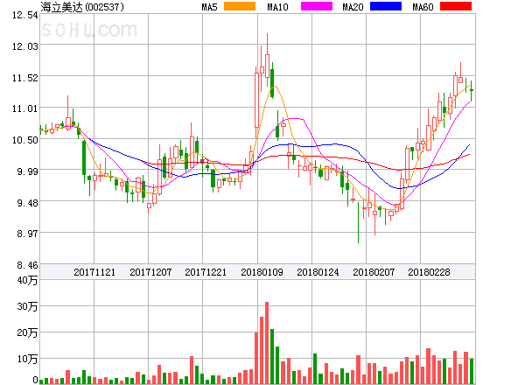Click the 10万 volume axis label

pyautogui.click(x=27, y=359)
